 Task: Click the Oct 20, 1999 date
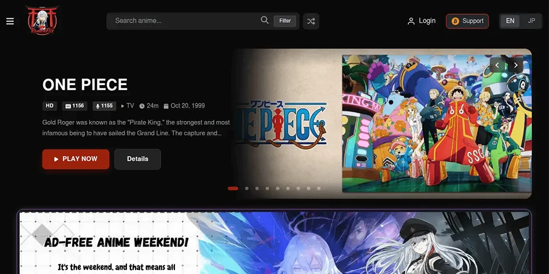coord(185,106)
